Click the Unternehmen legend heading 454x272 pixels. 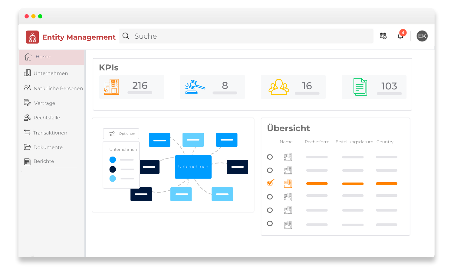(x=123, y=149)
